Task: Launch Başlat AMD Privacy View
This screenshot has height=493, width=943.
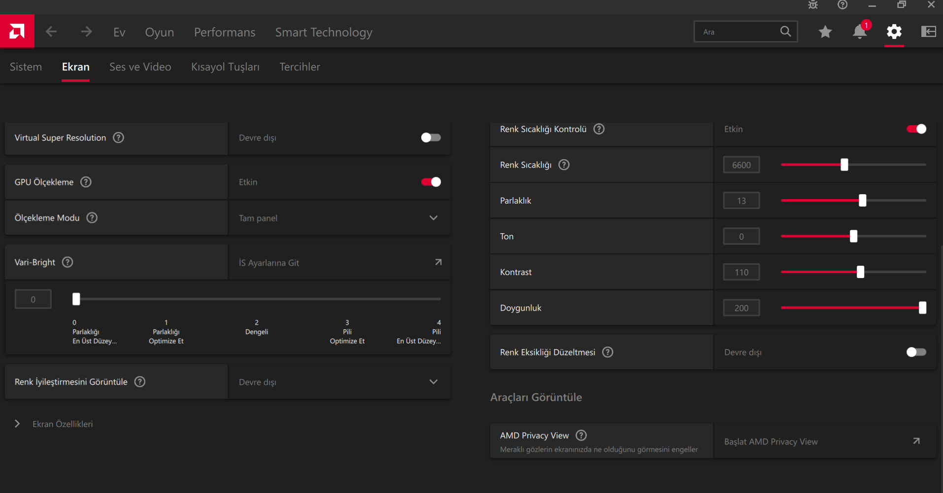Action: click(x=824, y=441)
